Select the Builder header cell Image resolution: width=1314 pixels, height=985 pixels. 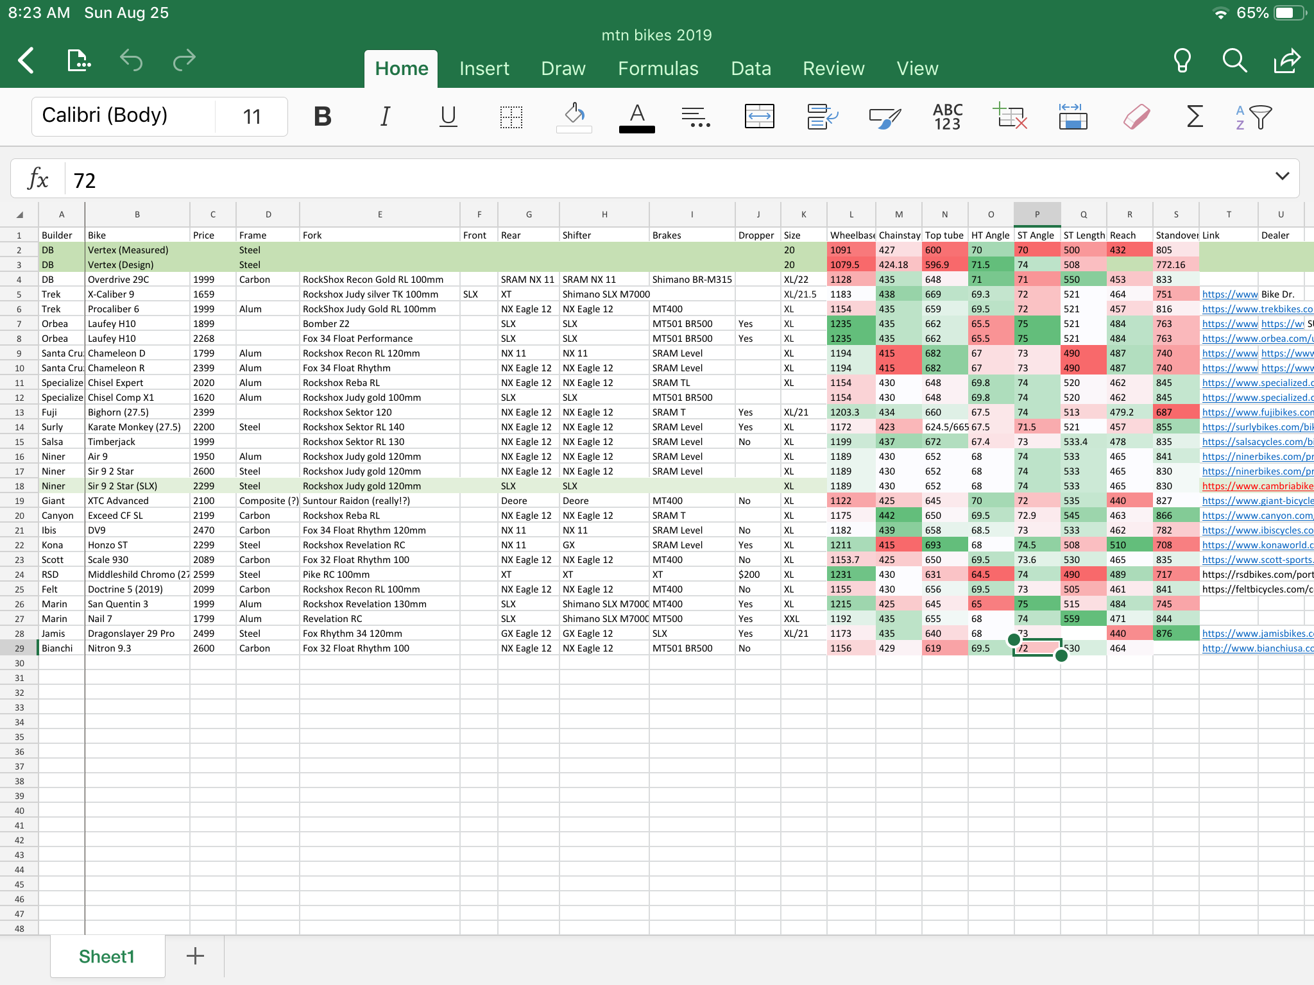coord(62,235)
